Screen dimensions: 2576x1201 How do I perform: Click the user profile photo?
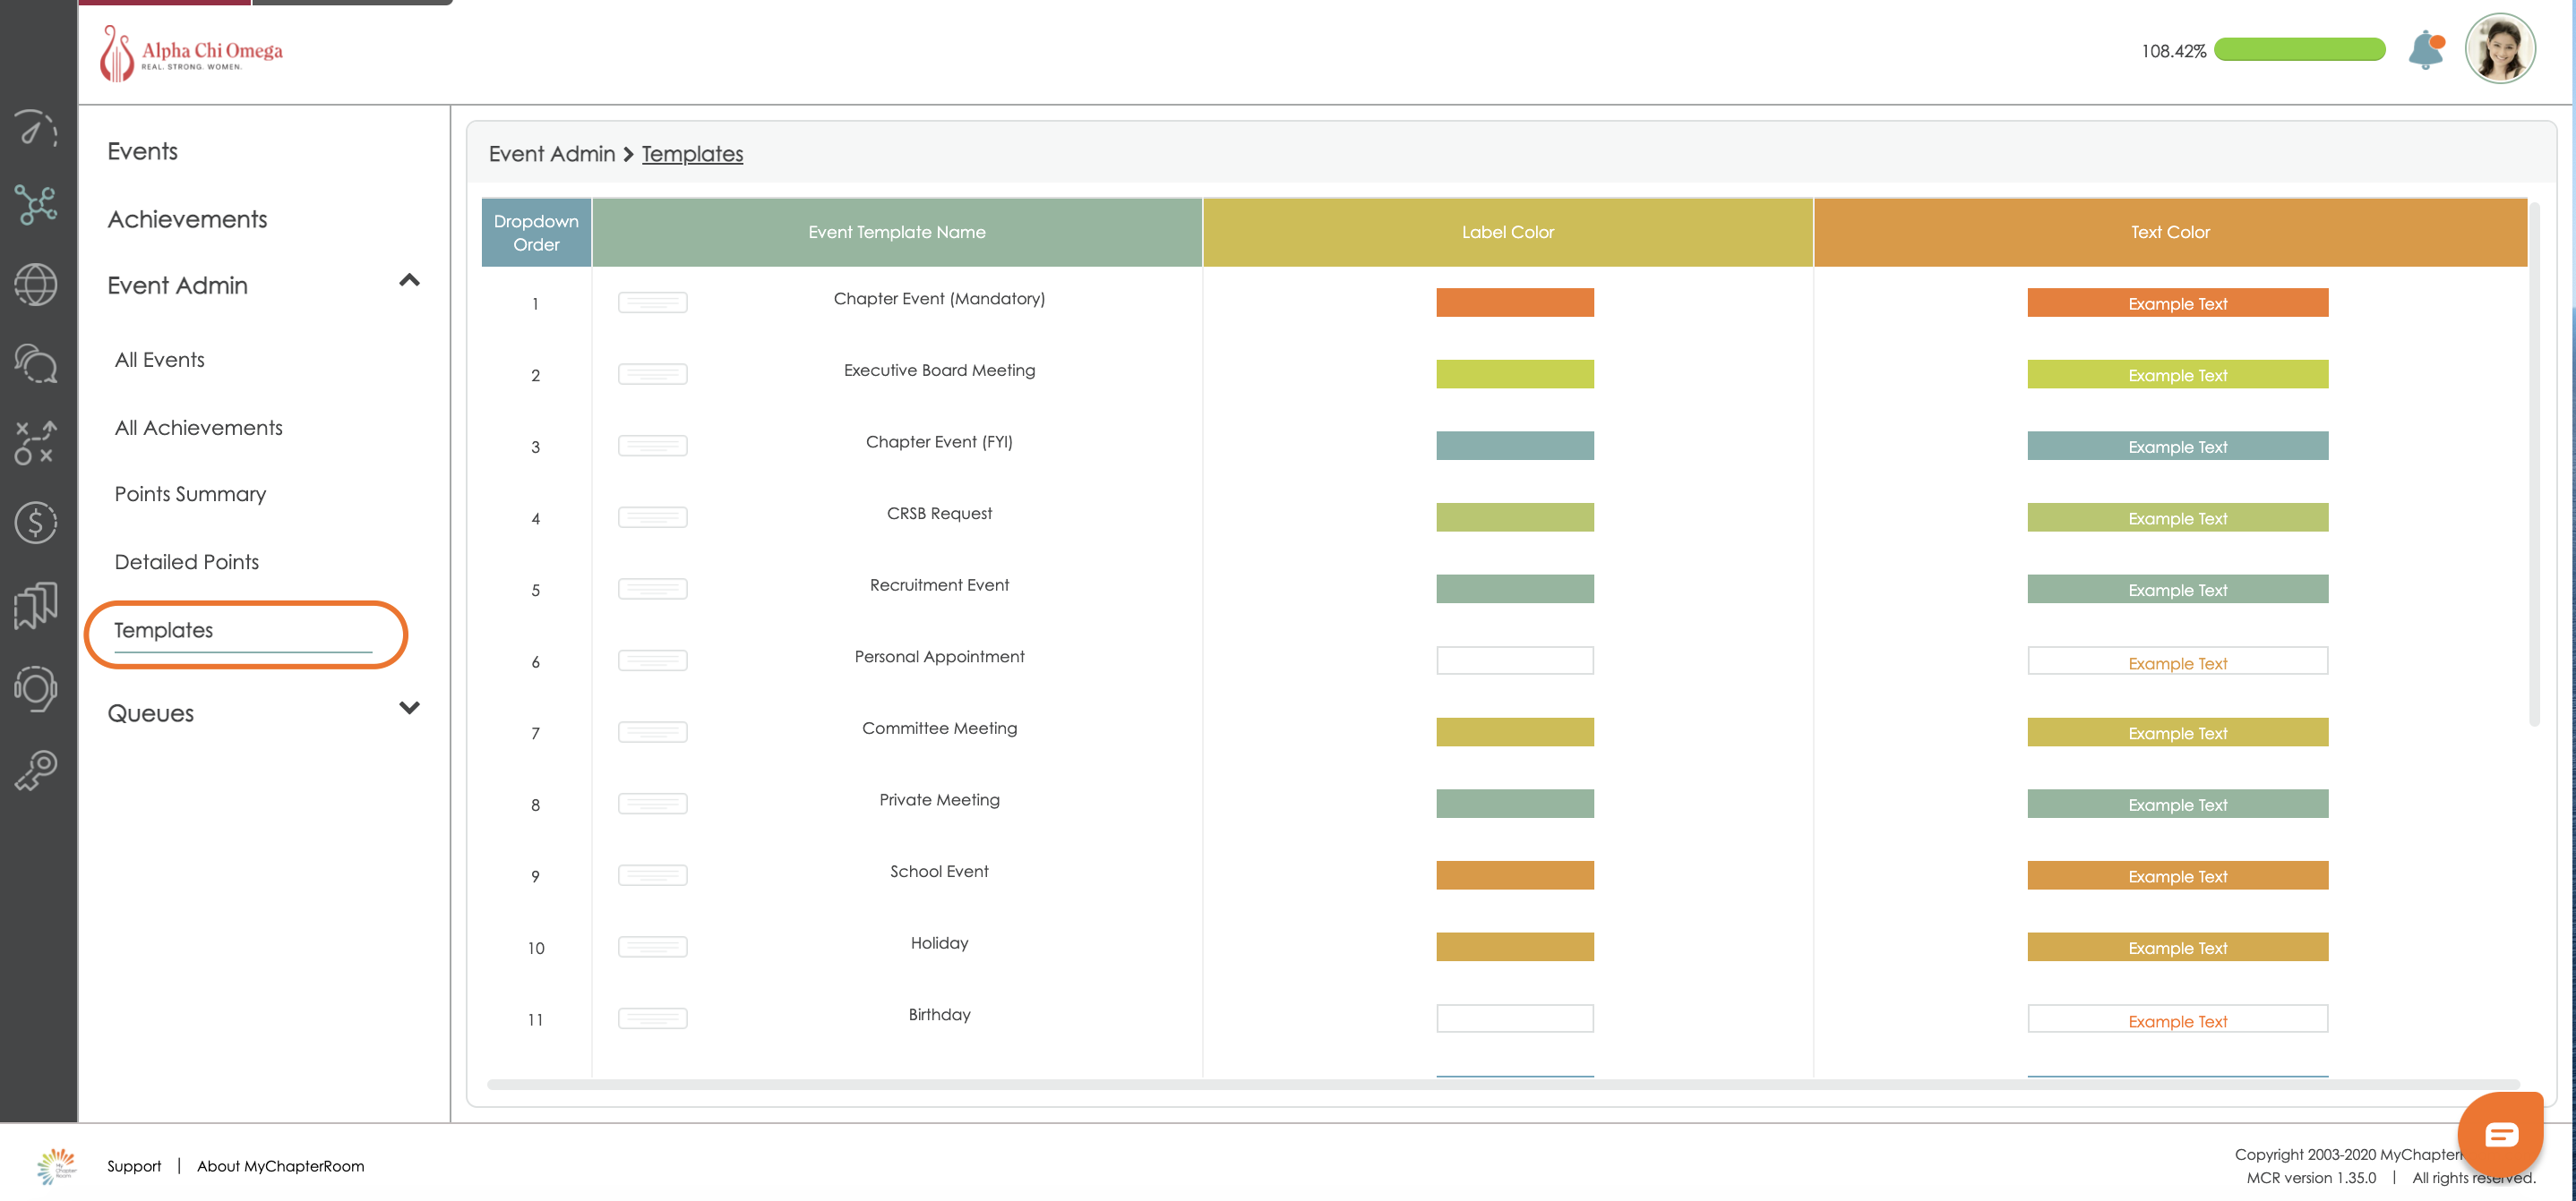(2499, 48)
